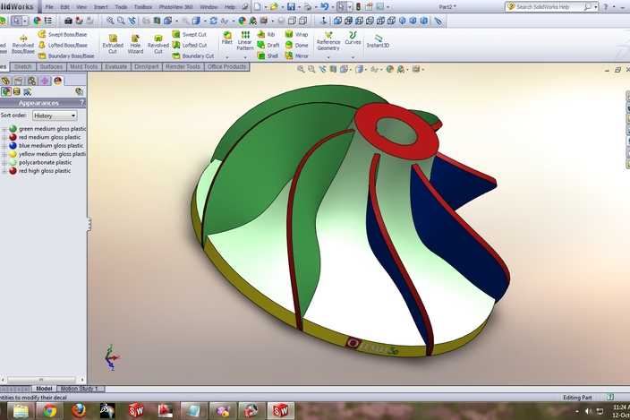Switch to the Surfaces tab
This screenshot has height=420, width=630.
[51, 67]
